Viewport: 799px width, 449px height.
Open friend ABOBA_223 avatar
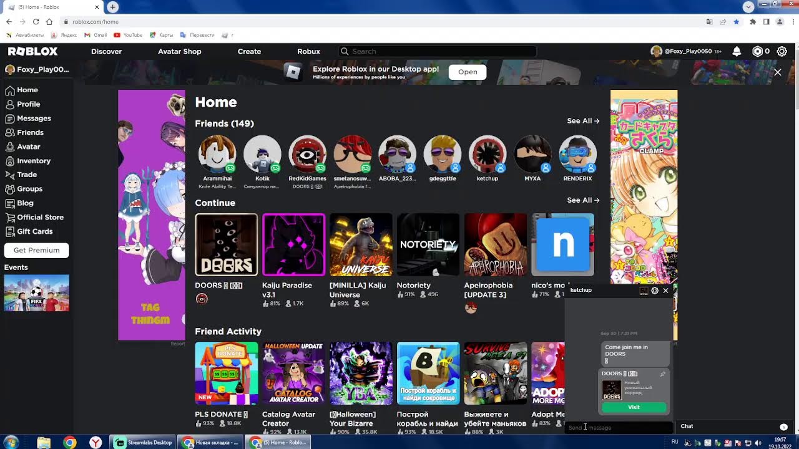pos(397,154)
